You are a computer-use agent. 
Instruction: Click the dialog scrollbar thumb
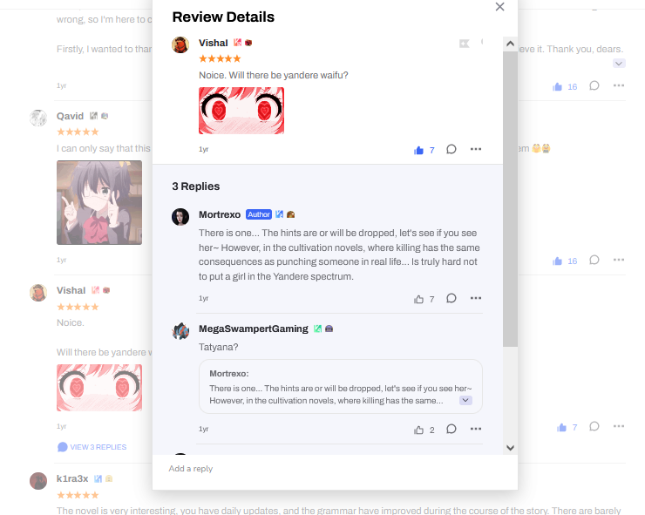click(x=510, y=199)
